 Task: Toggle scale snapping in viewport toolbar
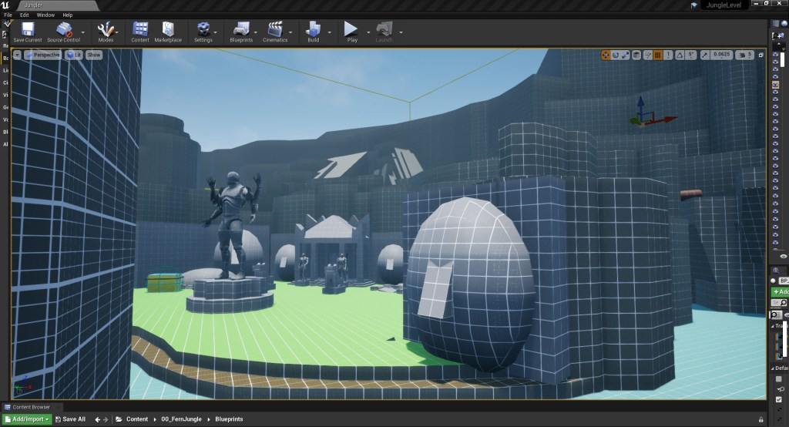[x=705, y=55]
